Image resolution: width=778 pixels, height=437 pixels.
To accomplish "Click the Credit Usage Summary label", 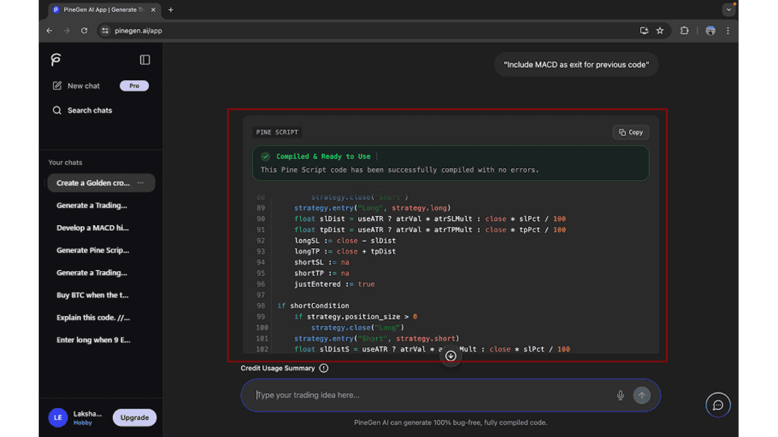I will tap(278, 368).
